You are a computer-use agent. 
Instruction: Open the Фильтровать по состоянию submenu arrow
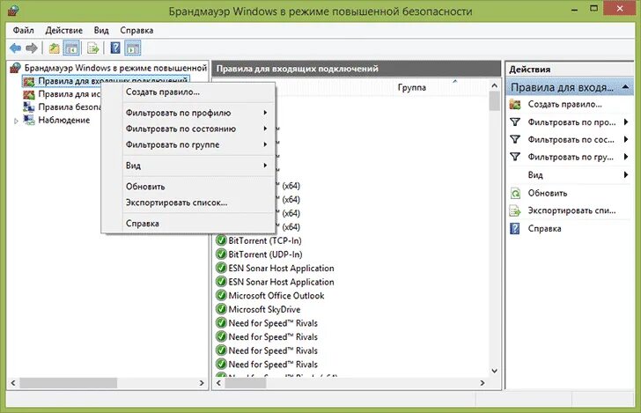click(265, 129)
